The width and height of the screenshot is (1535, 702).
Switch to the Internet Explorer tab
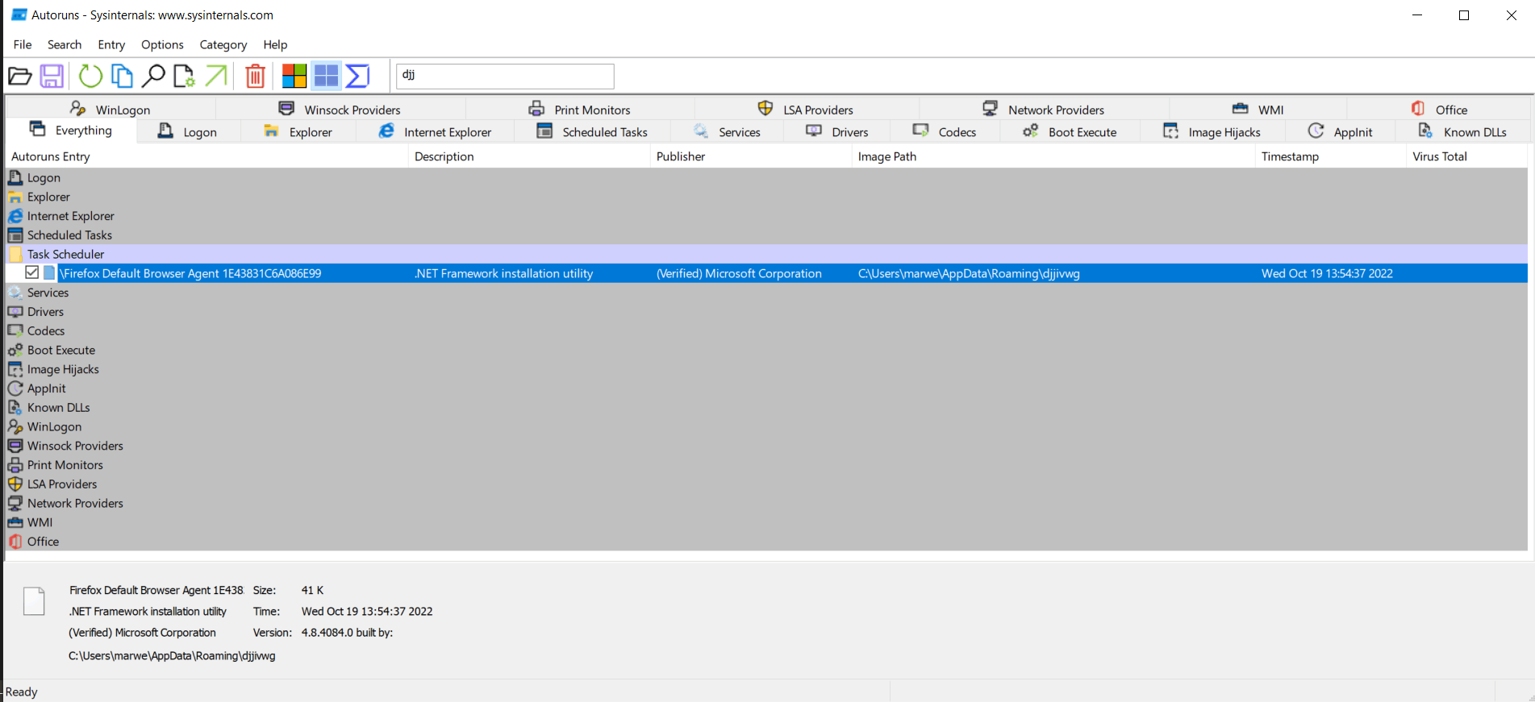point(435,131)
